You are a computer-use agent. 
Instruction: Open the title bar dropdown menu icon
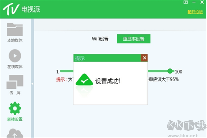coord(186,2)
